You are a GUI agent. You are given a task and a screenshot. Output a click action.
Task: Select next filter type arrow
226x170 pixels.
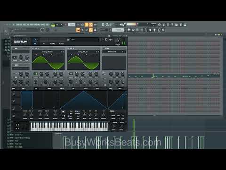pos(125,52)
